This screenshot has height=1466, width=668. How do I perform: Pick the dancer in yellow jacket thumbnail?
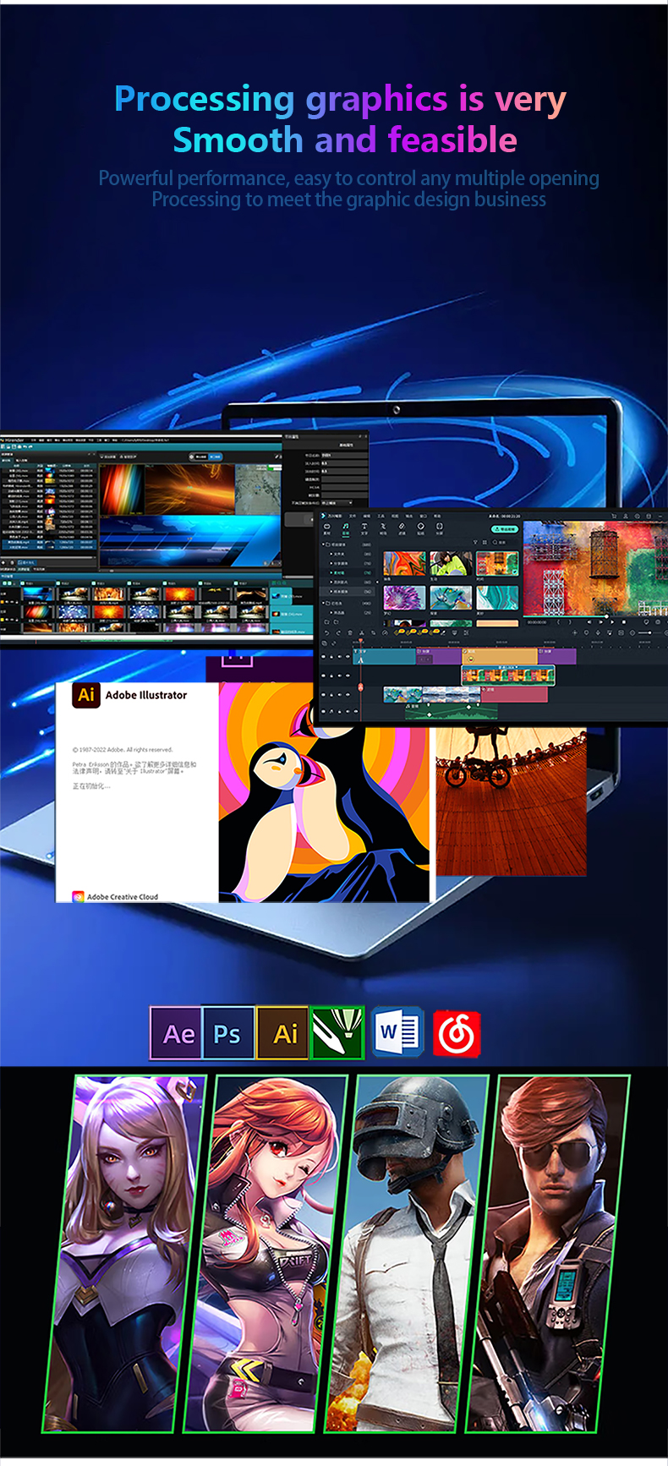pos(451,563)
